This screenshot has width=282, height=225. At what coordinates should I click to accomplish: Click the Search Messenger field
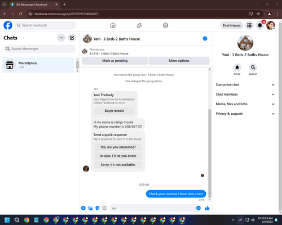(39, 49)
